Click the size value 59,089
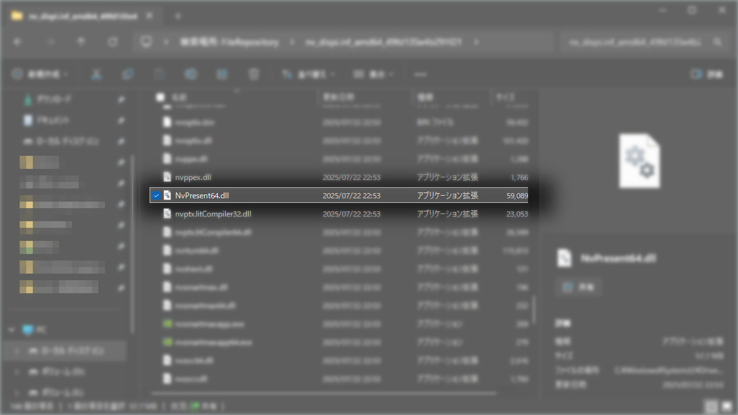The image size is (738, 415). tap(518, 196)
